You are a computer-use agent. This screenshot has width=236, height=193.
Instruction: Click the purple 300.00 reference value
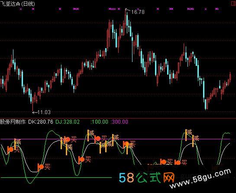pyautogui.click(x=120, y=122)
